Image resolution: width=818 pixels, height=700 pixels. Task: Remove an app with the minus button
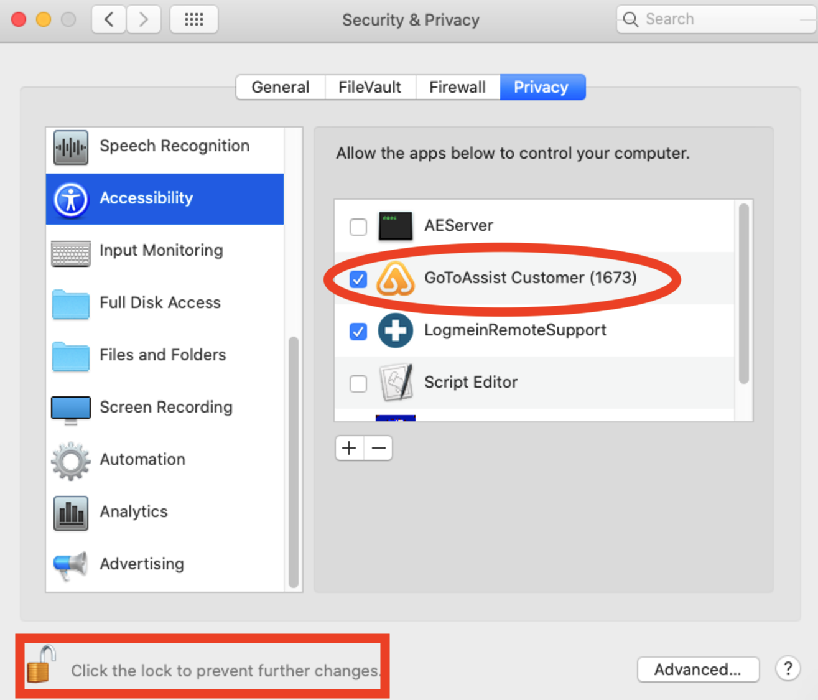(x=378, y=448)
